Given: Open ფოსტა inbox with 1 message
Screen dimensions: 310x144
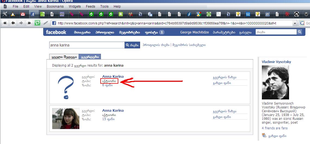Looking at the screenshot, I should pyautogui.click(x=155, y=32).
